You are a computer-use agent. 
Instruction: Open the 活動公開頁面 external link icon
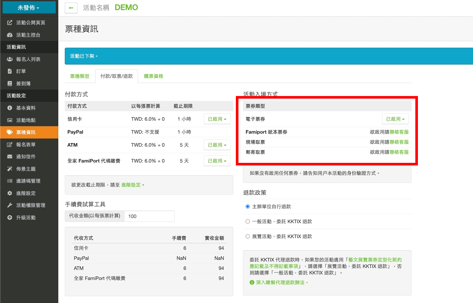click(x=10, y=23)
